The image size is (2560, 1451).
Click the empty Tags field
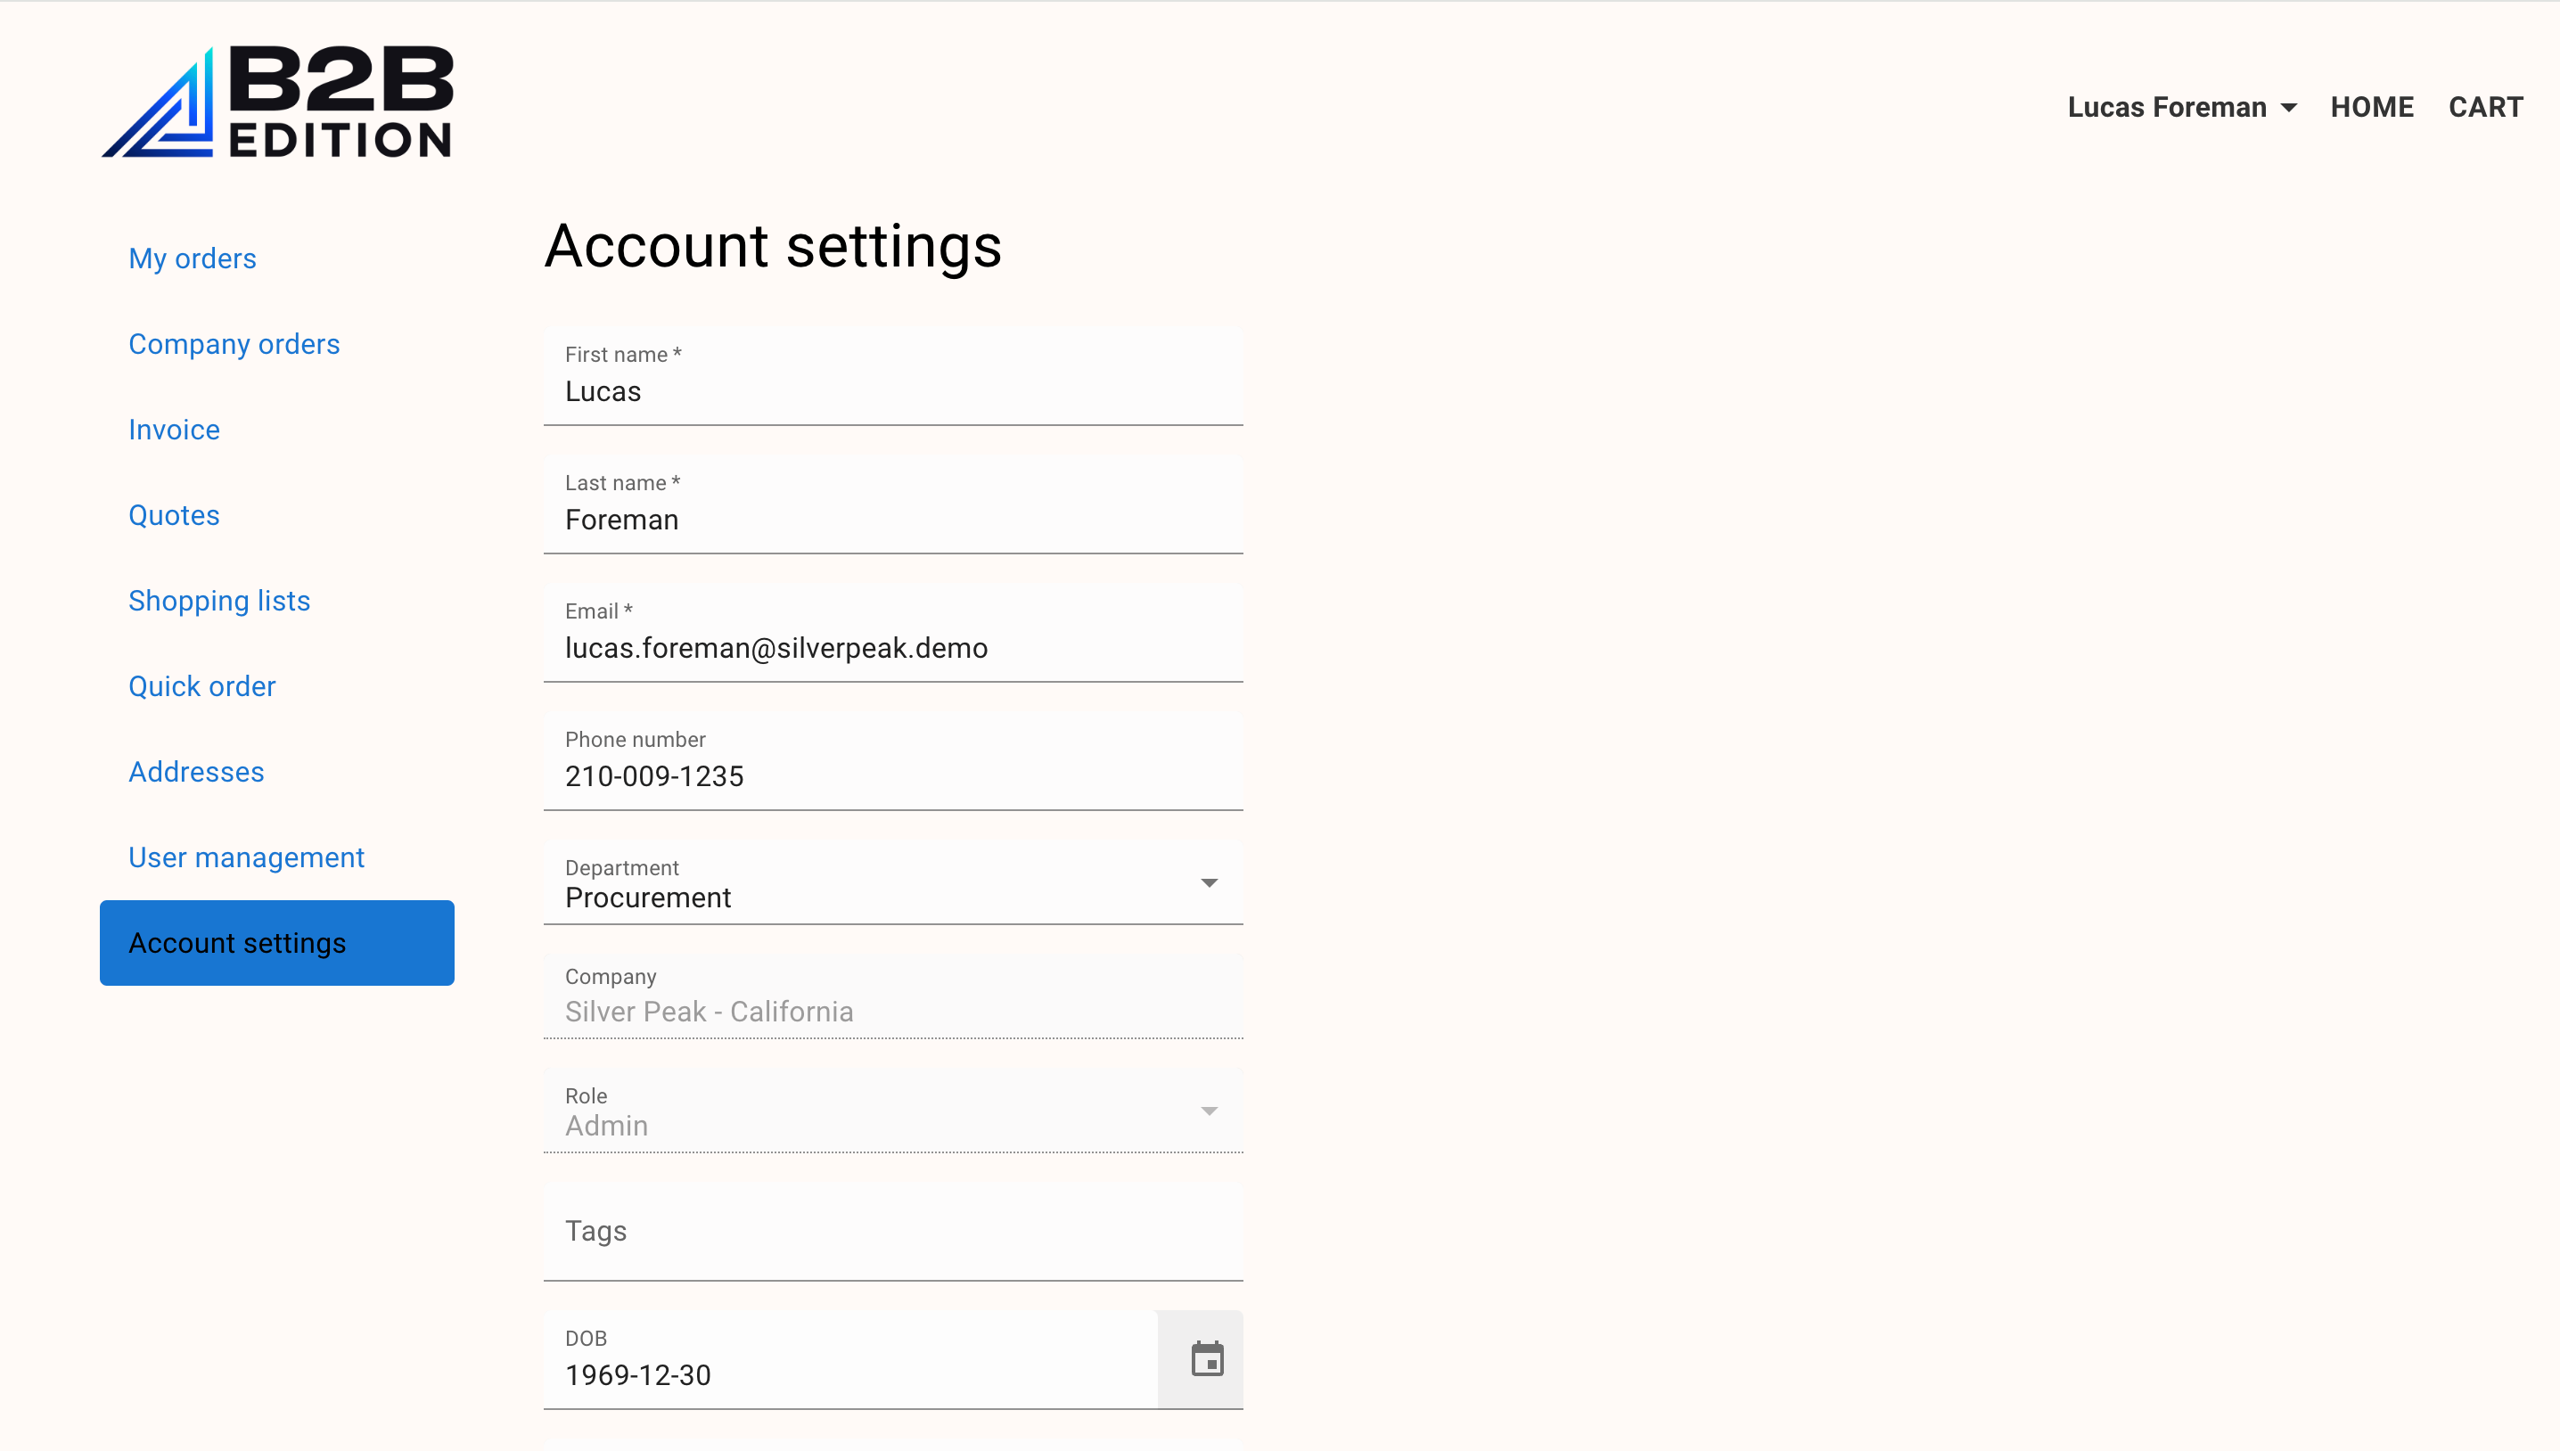point(893,1232)
